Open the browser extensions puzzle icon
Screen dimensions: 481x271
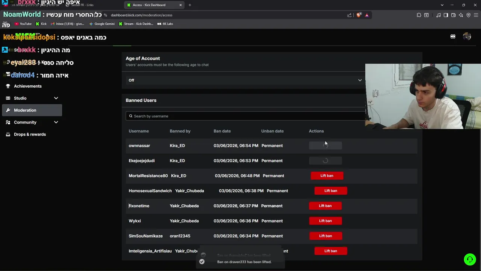pos(419,15)
